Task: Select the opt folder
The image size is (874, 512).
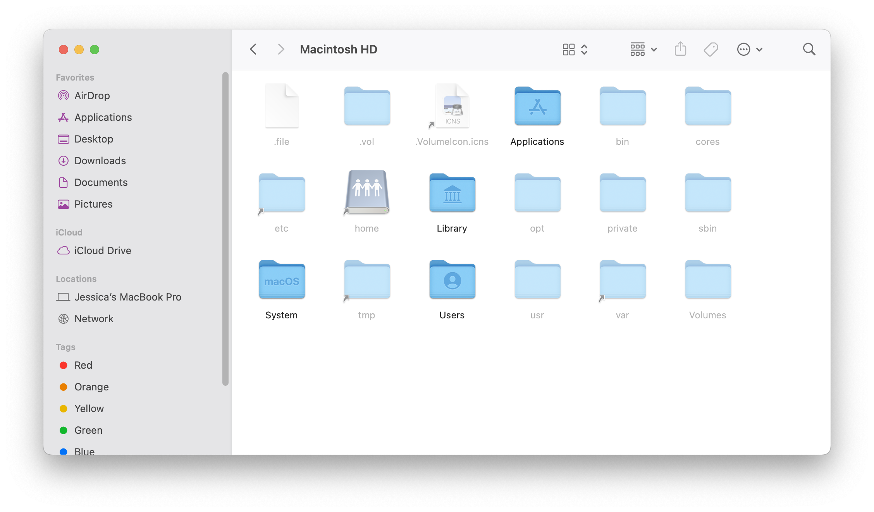Action: click(x=537, y=193)
